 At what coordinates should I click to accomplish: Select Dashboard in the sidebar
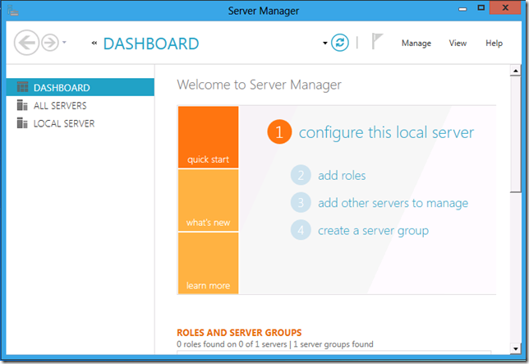pyautogui.click(x=80, y=87)
